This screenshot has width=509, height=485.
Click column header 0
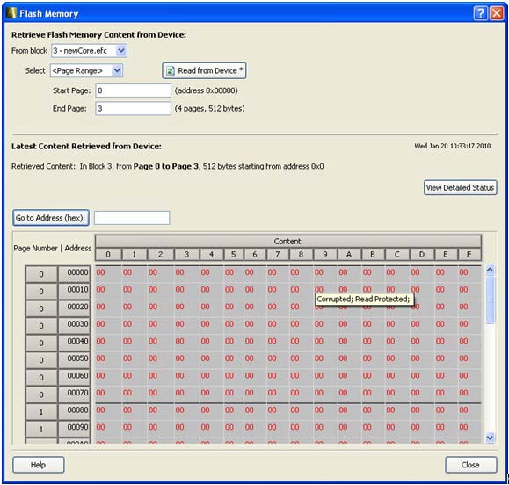(108, 255)
